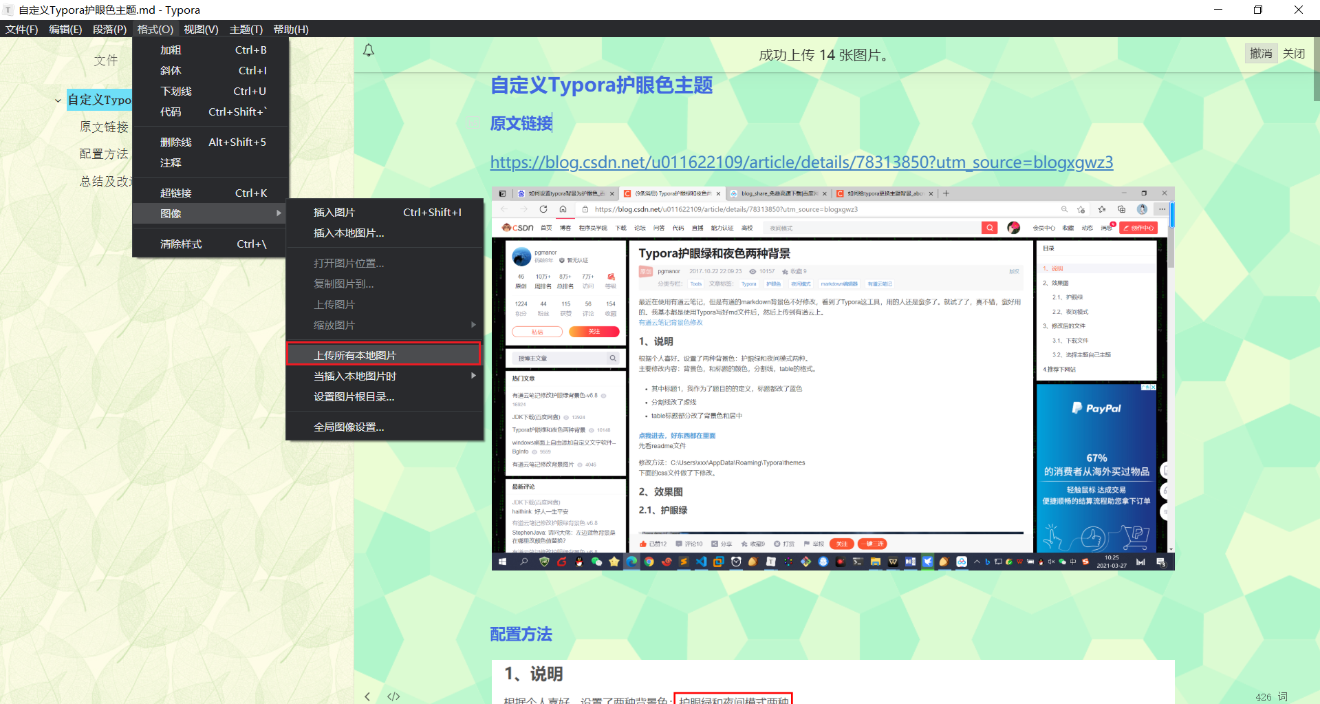
Task: Open 设置图片根目录... option
Action: click(x=385, y=397)
